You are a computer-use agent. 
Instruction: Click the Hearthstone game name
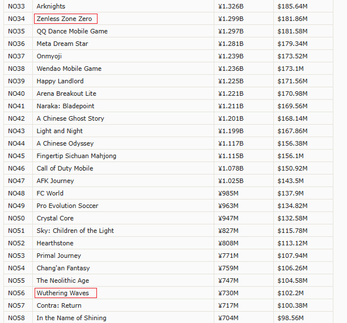55,243
